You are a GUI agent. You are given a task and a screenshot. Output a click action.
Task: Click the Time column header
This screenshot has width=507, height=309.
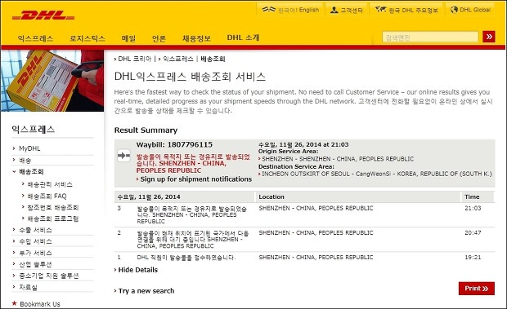(472, 196)
